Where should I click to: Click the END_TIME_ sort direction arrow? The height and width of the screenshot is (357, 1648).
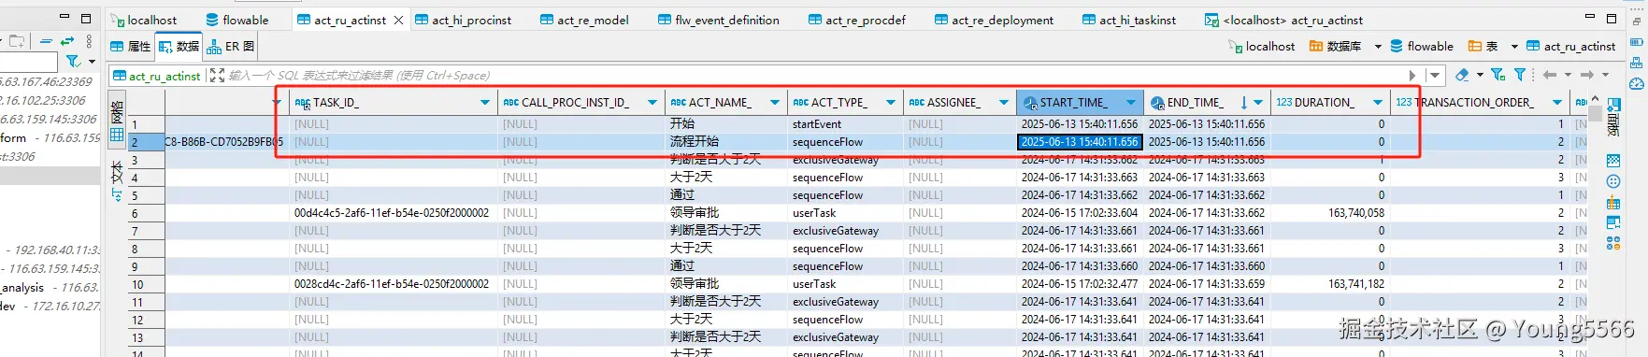[1244, 103]
